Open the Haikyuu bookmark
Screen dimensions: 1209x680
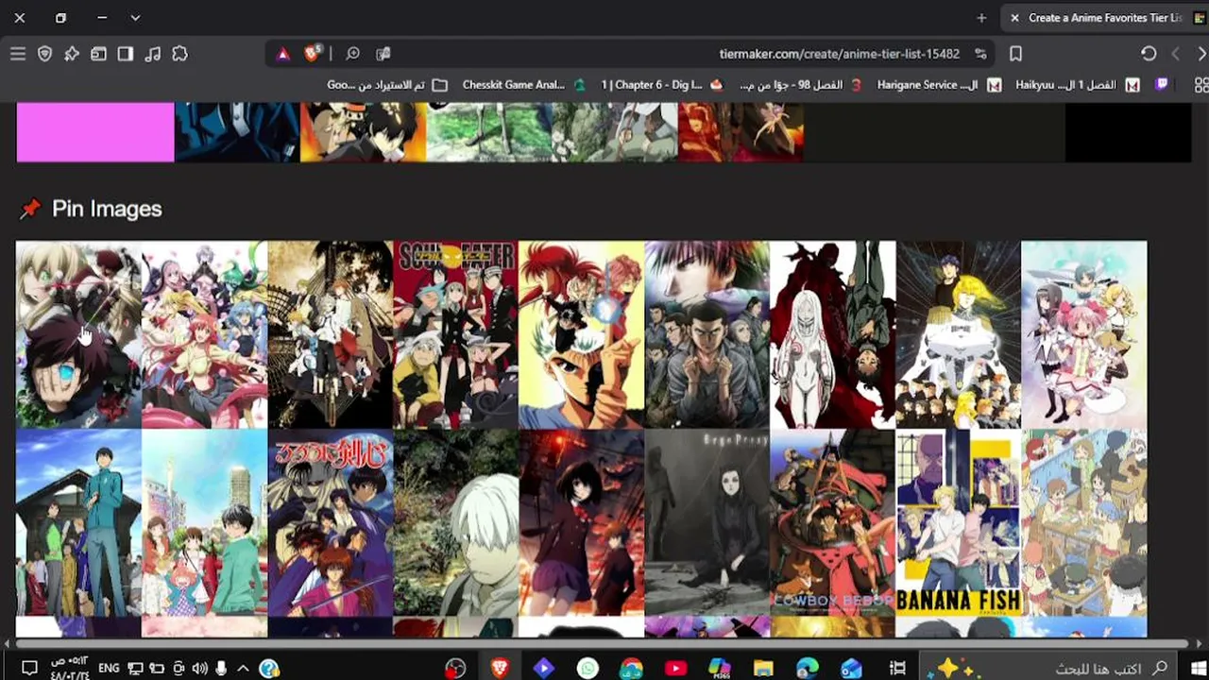pyautogui.click(x=1078, y=85)
